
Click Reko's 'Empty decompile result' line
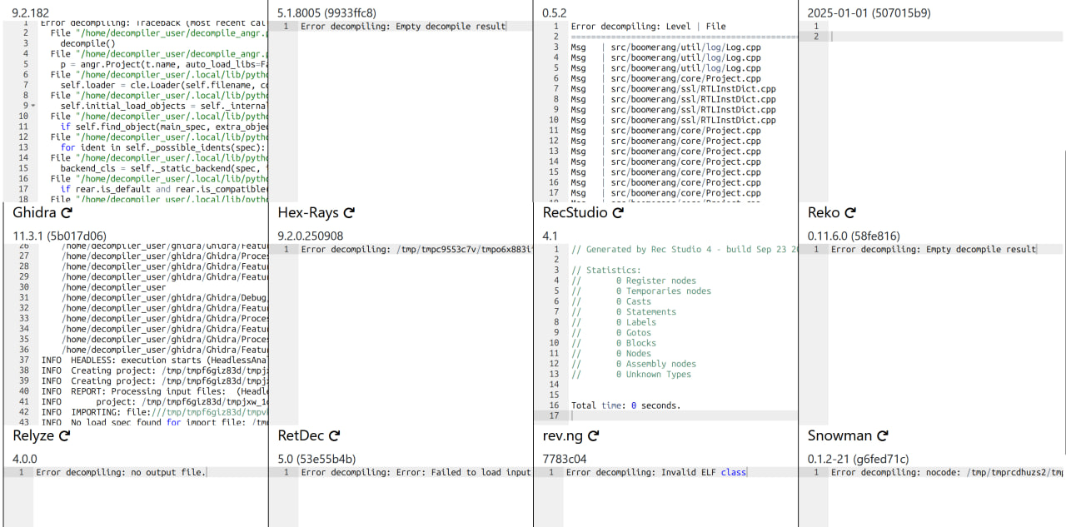(933, 250)
